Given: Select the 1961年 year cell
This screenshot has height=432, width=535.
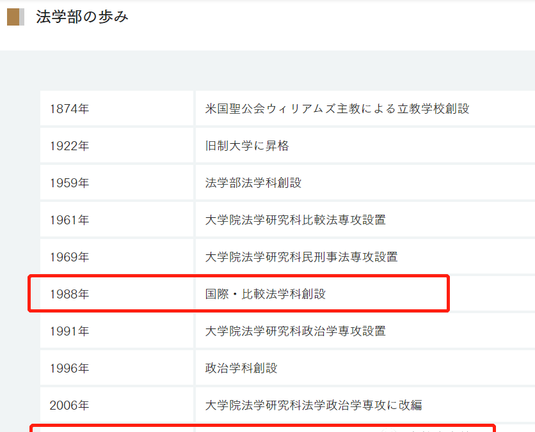Looking at the screenshot, I should tap(116, 220).
